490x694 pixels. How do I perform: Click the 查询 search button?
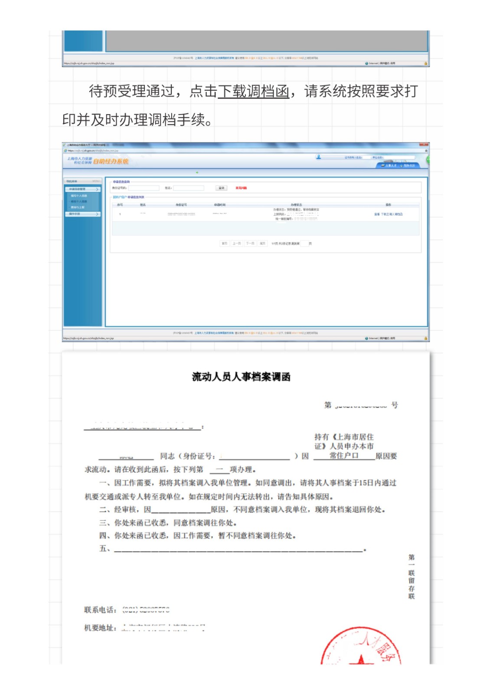click(221, 188)
